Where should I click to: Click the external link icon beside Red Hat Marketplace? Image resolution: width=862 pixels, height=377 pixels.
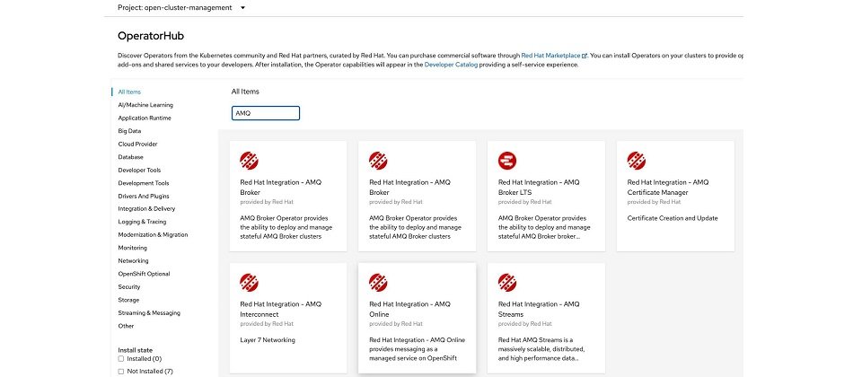[x=585, y=56]
